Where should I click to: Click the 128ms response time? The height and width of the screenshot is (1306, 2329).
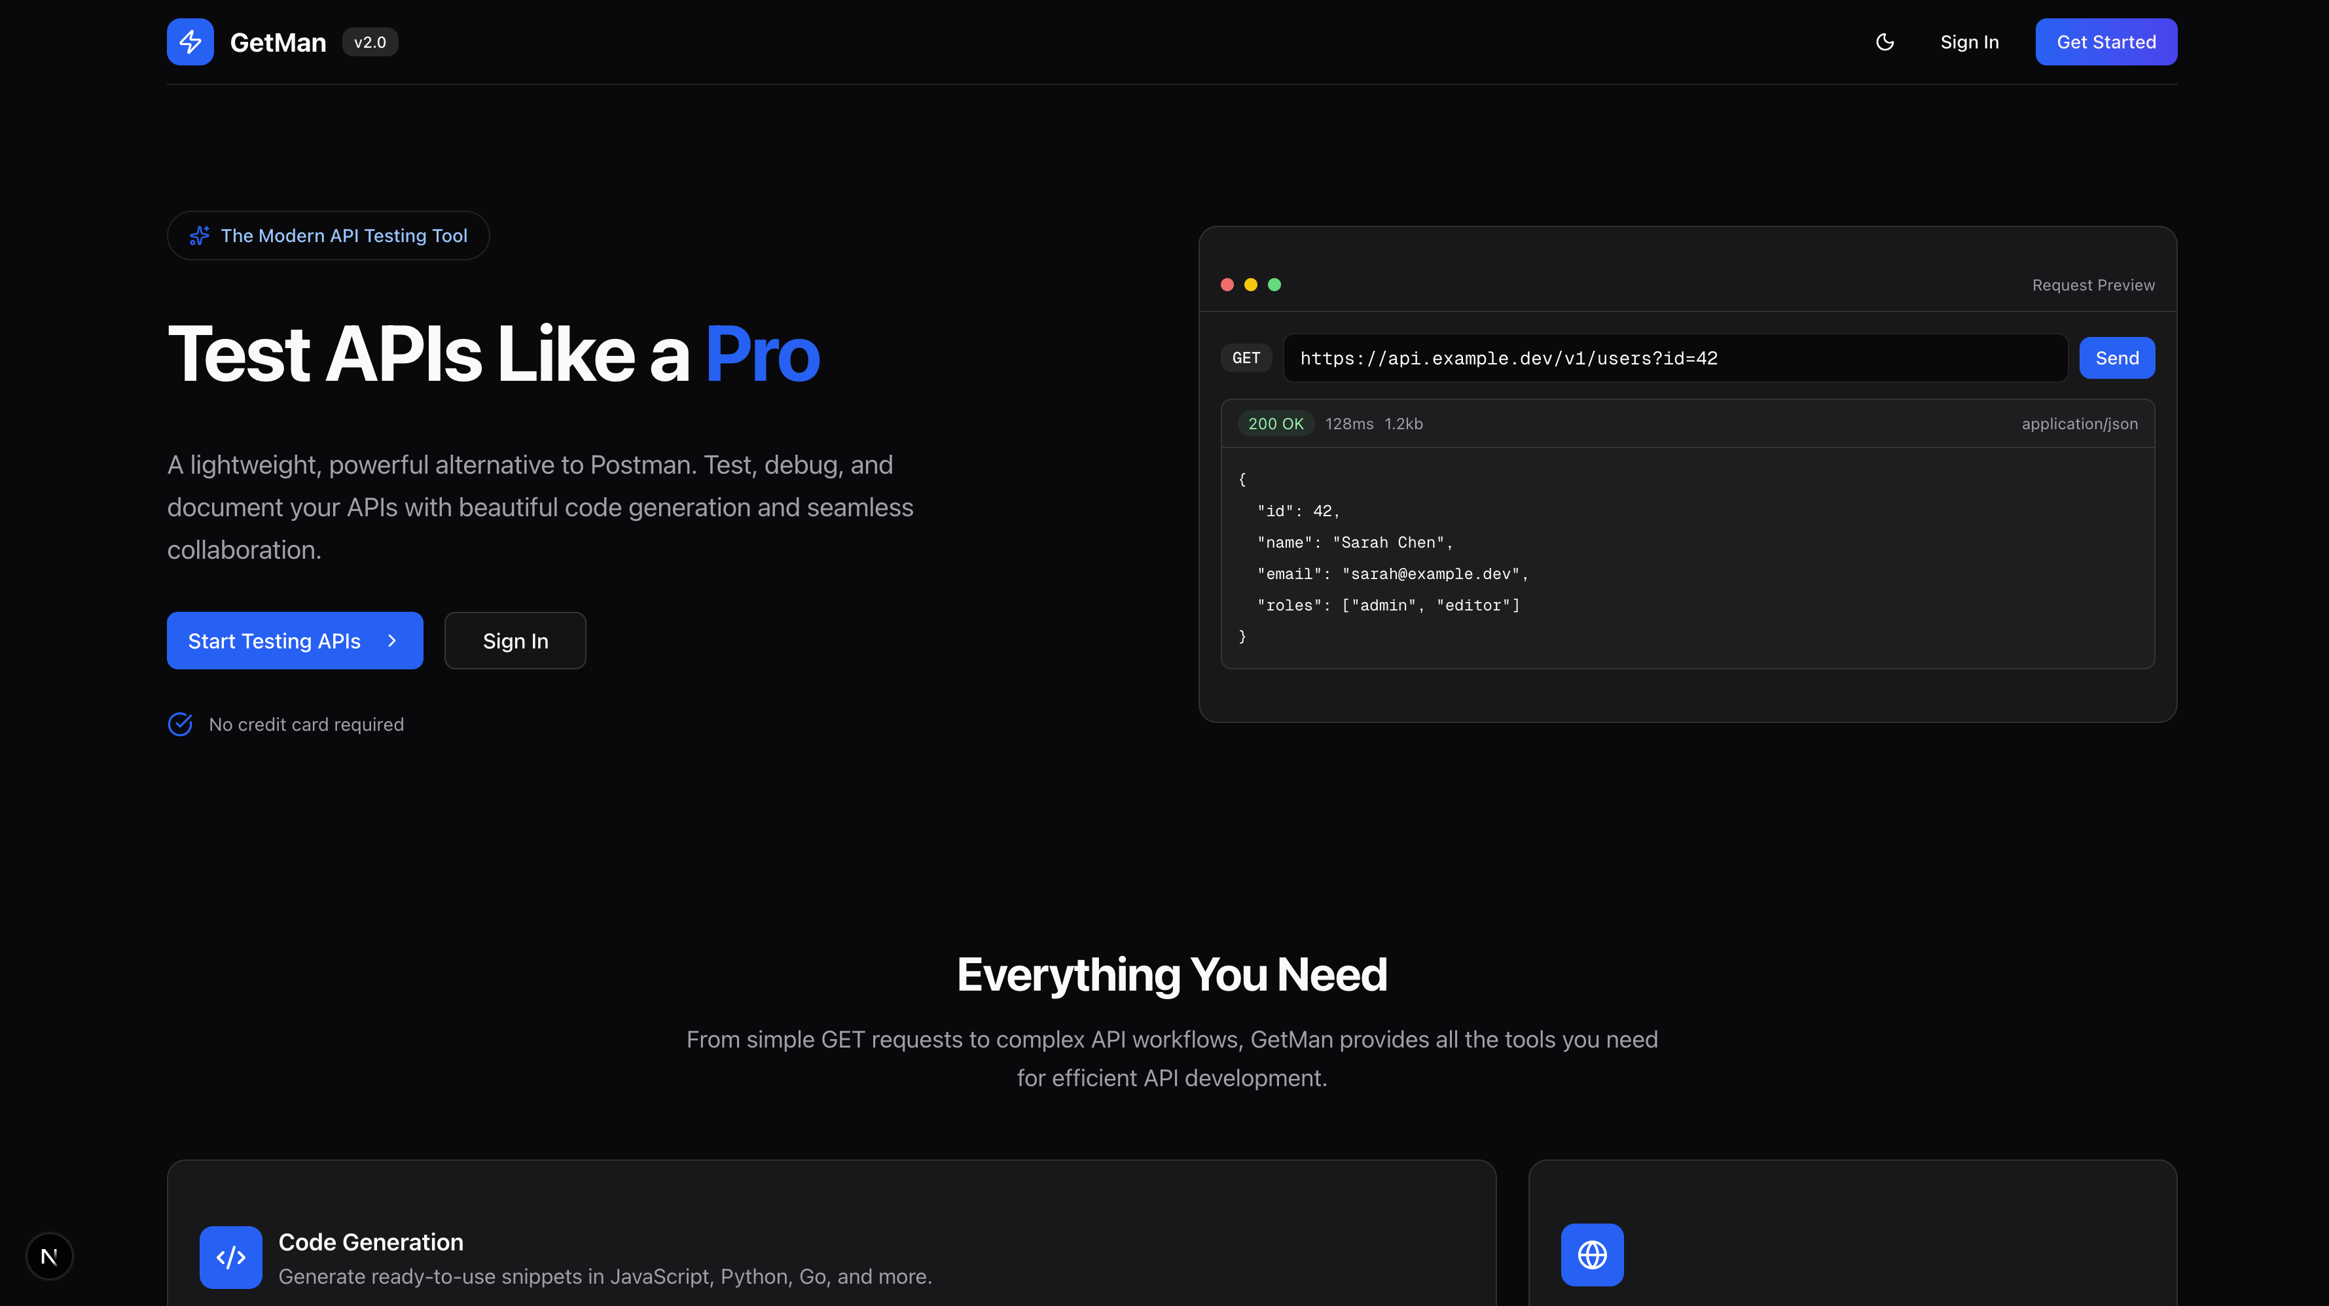pos(1349,424)
